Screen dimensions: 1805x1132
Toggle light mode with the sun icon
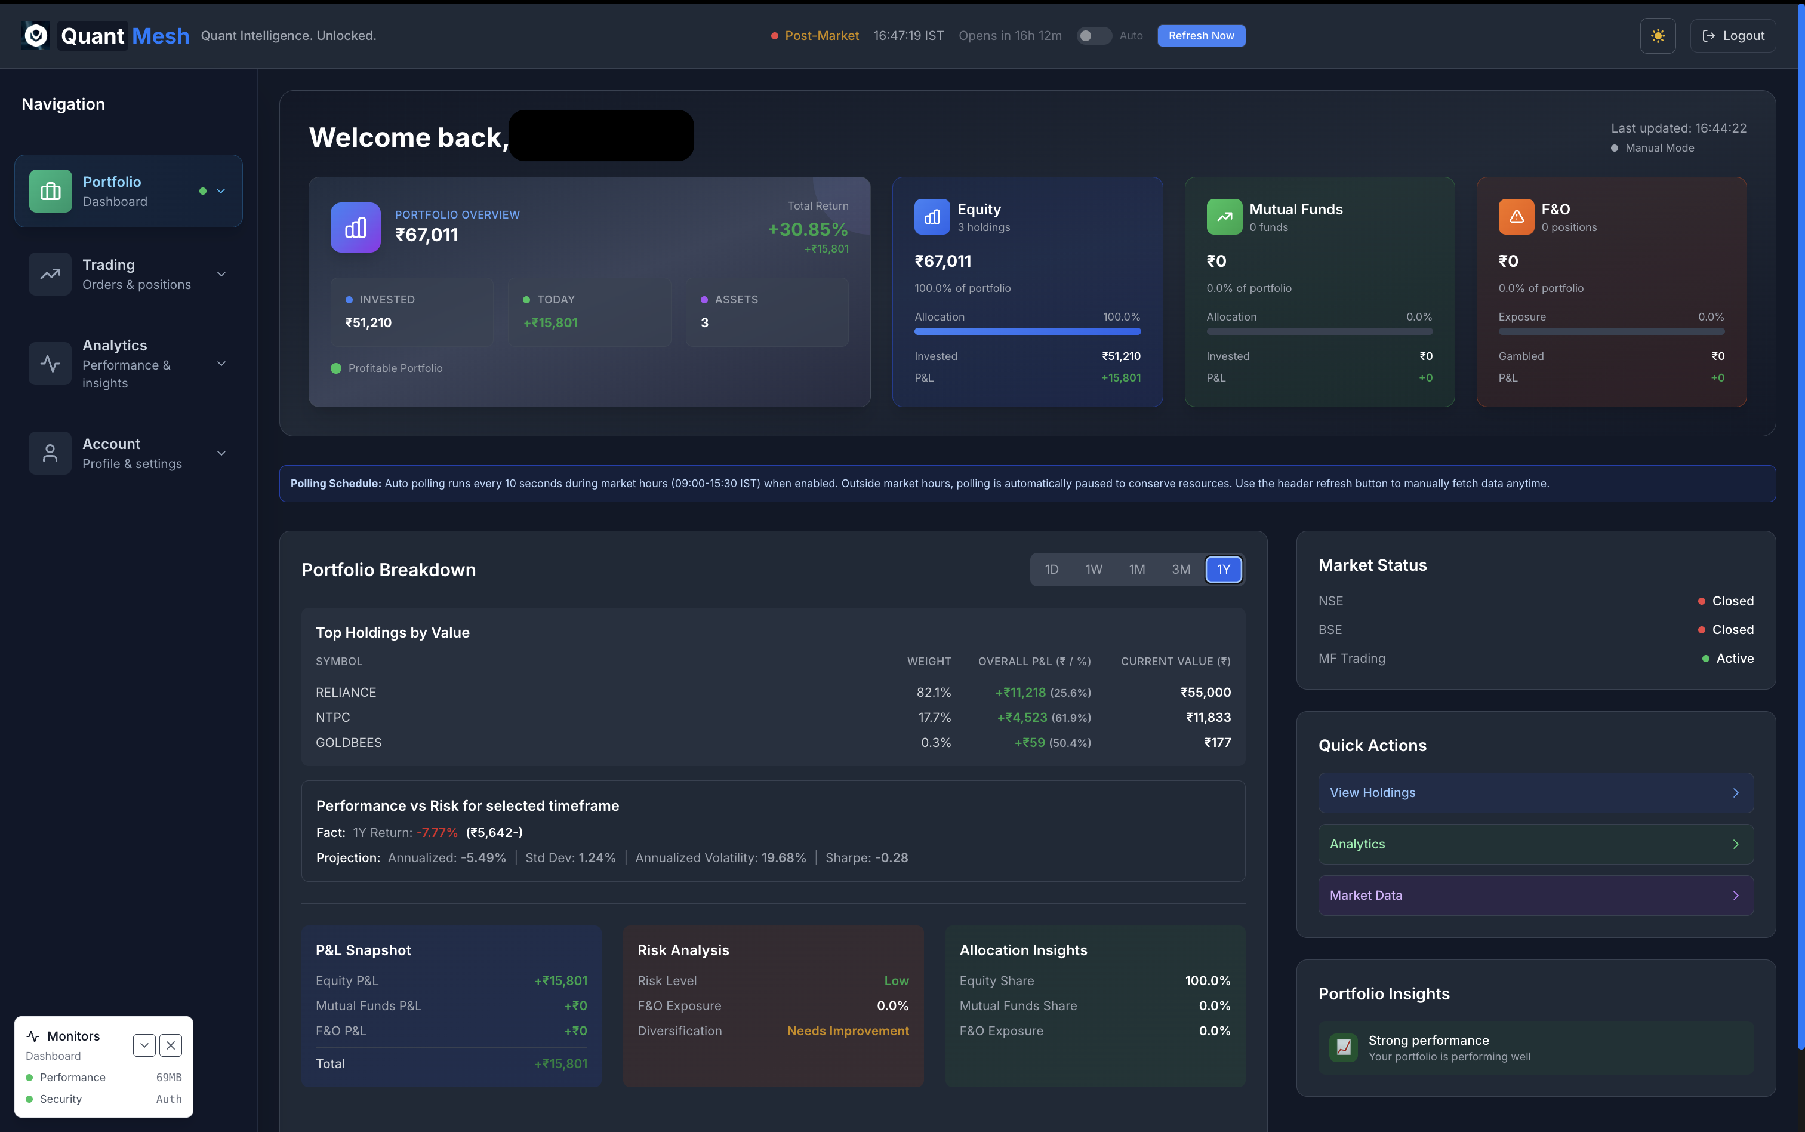[x=1658, y=35]
